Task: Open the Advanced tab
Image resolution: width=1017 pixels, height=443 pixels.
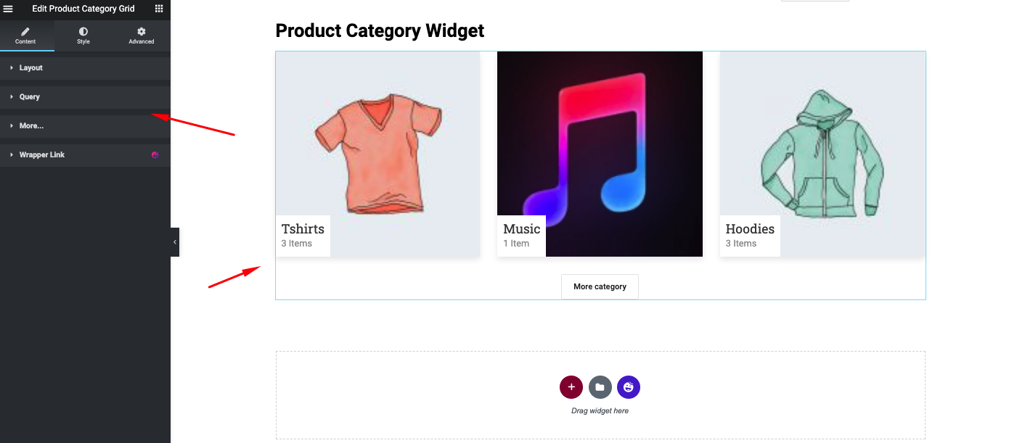Action: [x=142, y=36]
